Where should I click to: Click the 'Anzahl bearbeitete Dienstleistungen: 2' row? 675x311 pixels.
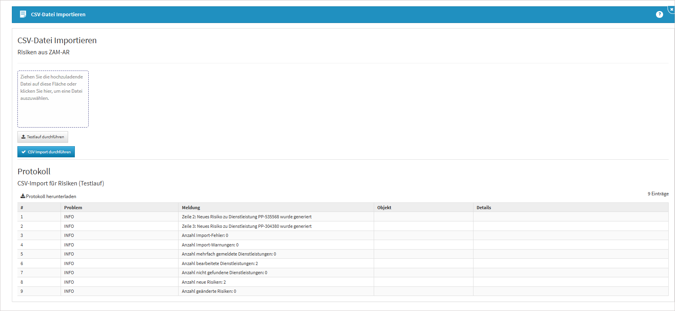[x=220, y=263]
